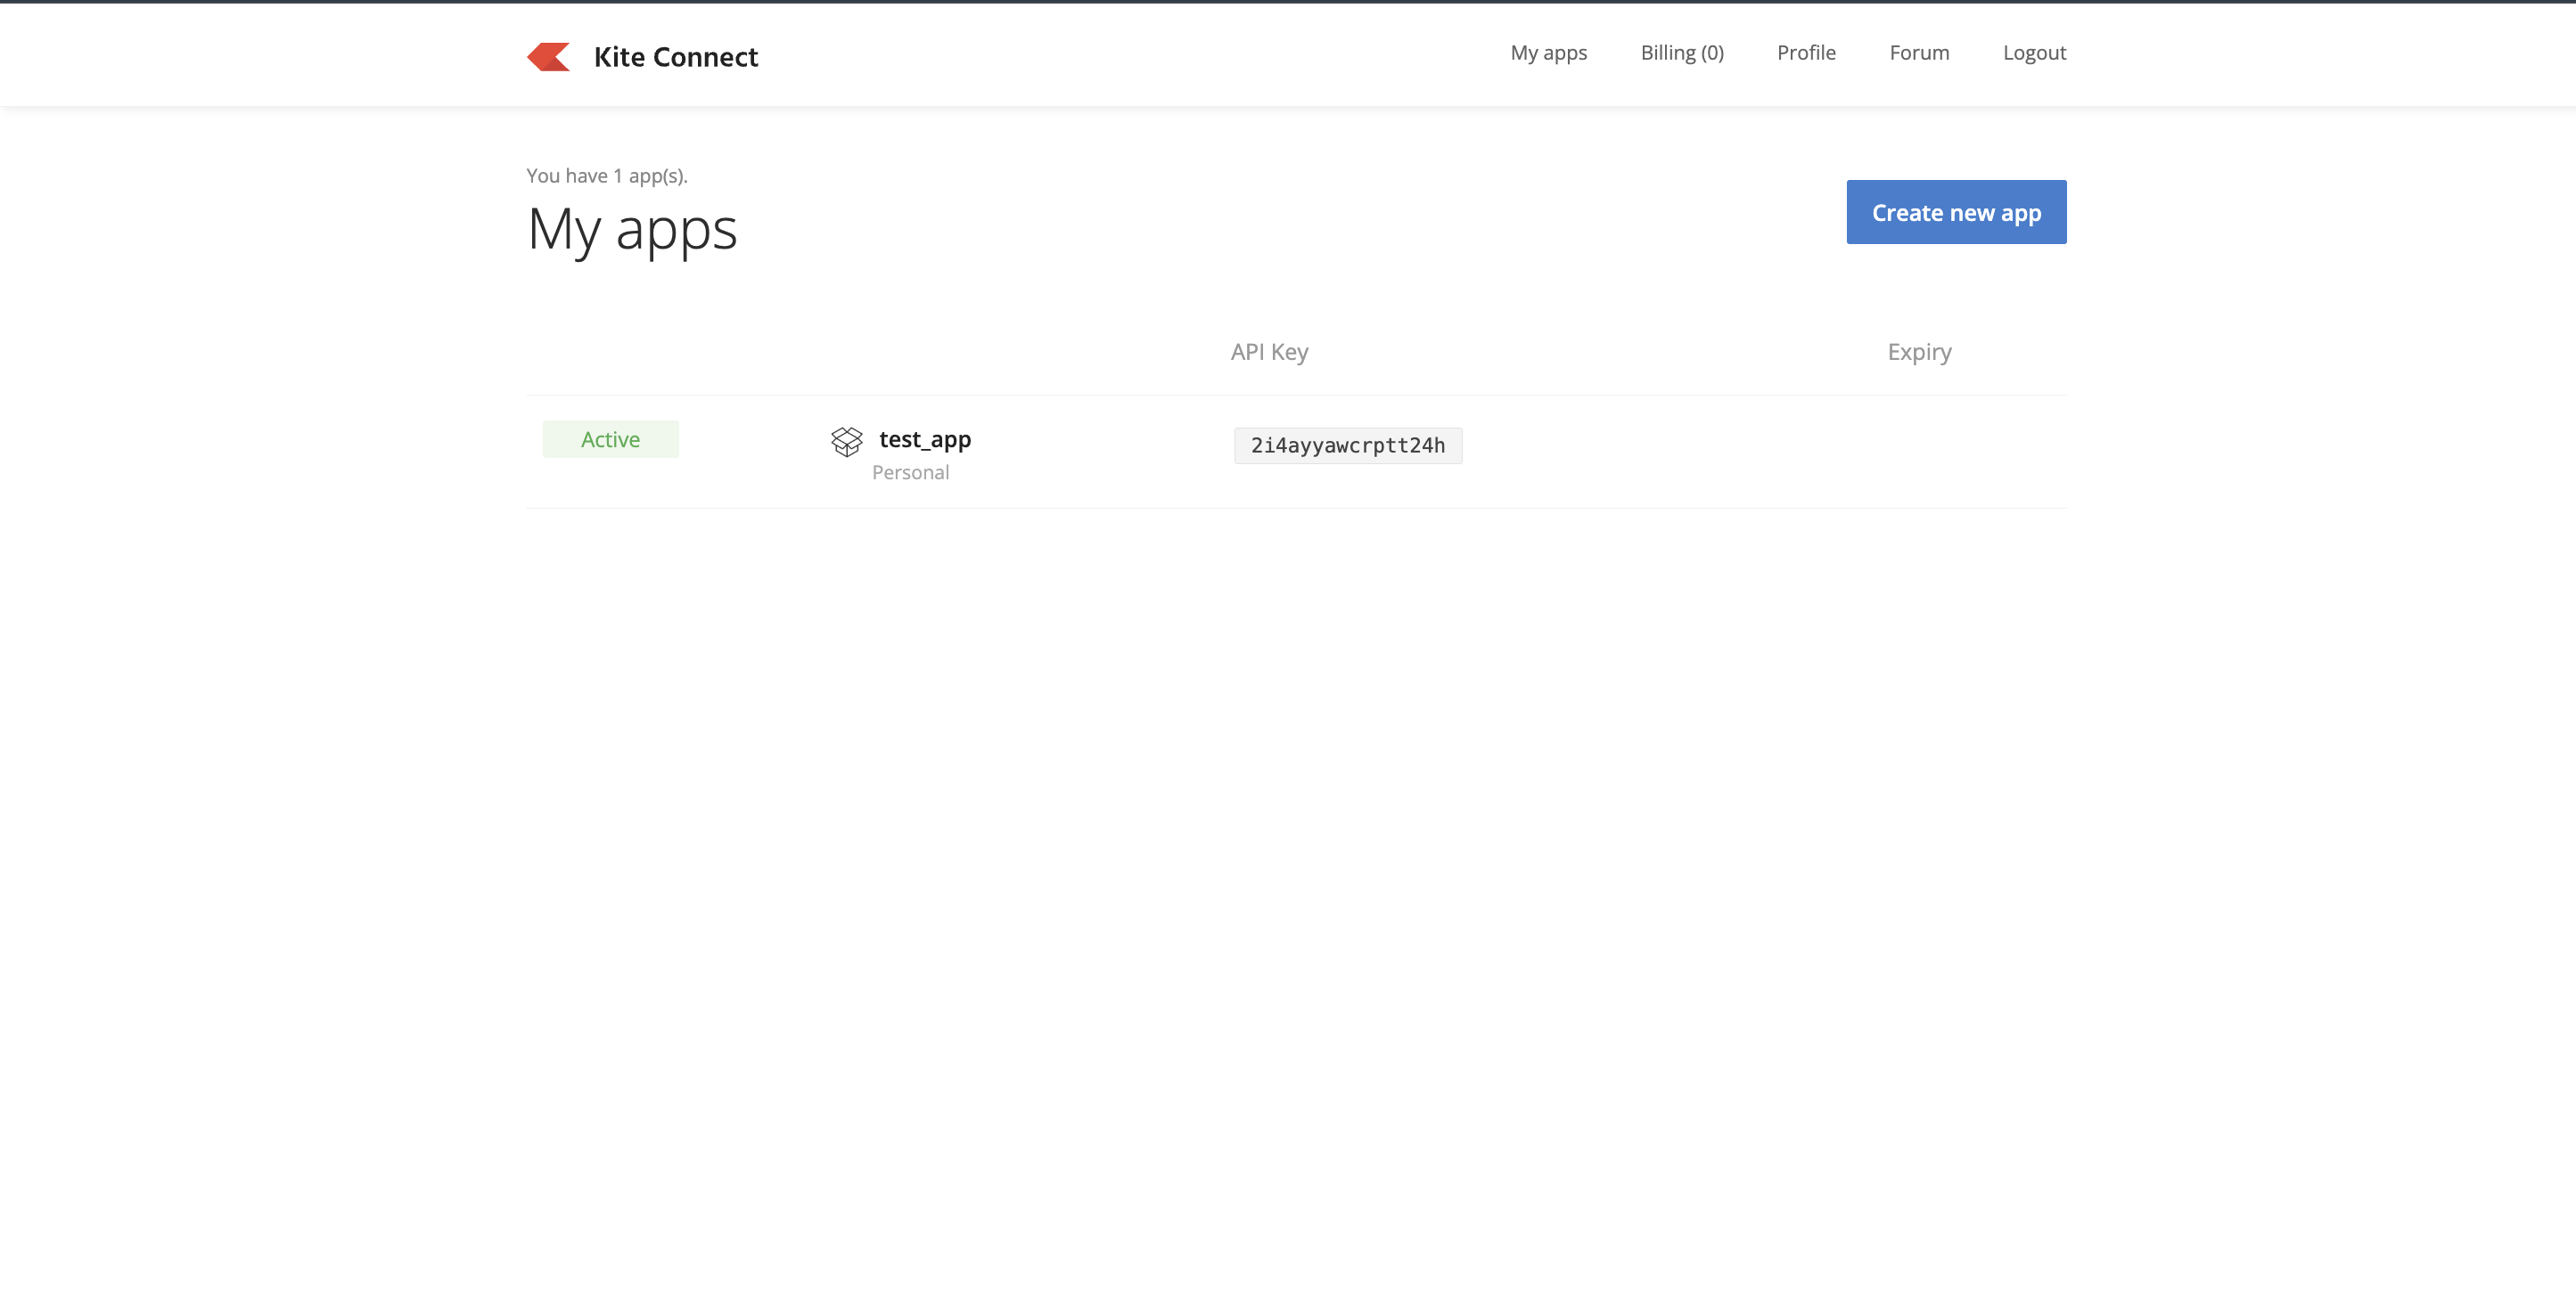Click the API Key column header
This screenshot has width=2576, height=1306.
[x=1269, y=352]
